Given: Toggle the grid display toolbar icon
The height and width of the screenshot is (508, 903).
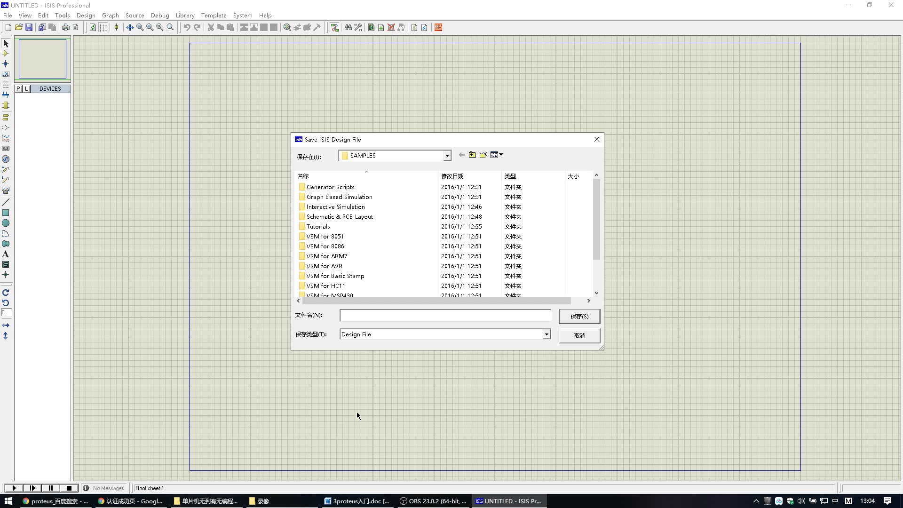Looking at the screenshot, I should (x=103, y=27).
